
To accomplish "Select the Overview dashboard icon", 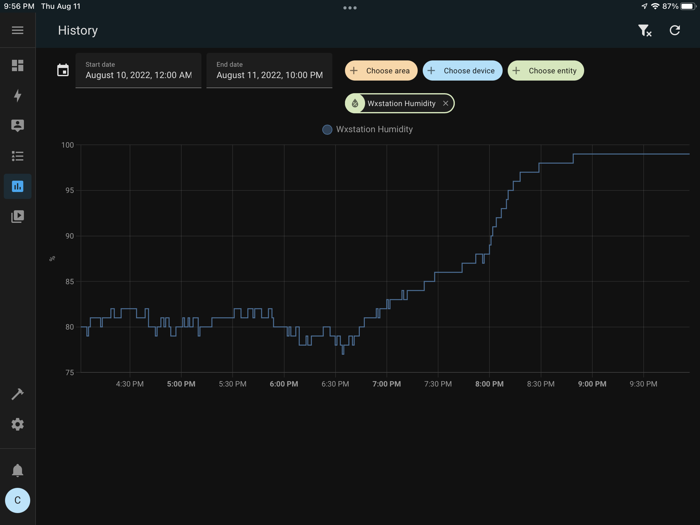I will 17,65.
